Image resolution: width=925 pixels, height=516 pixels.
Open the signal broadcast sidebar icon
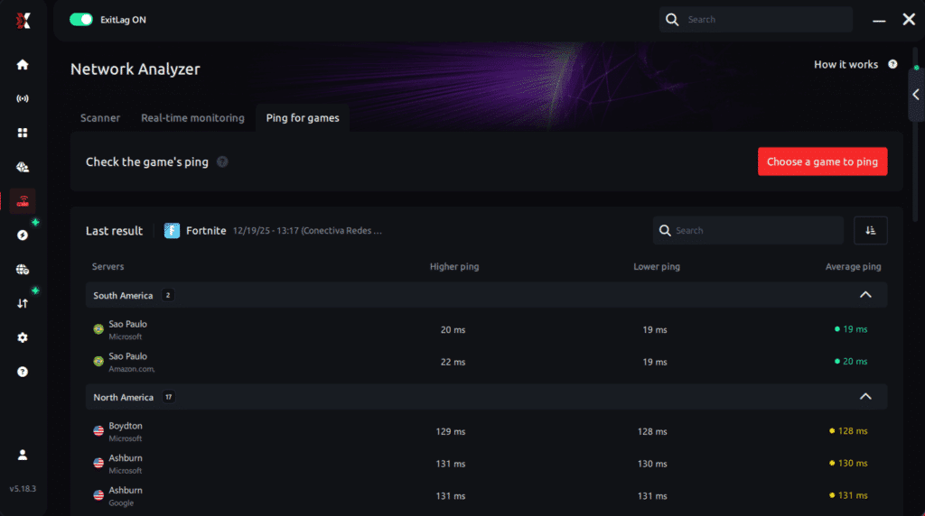click(23, 98)
